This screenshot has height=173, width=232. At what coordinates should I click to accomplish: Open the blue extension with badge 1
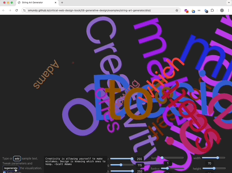coord(206,11)
